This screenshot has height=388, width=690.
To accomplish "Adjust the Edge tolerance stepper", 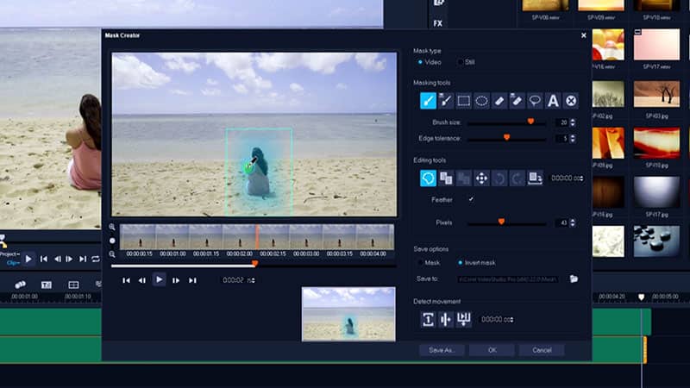I will pos(574,138).
